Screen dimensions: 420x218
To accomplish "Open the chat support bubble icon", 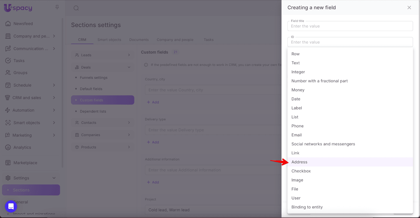I will [11, 206].
